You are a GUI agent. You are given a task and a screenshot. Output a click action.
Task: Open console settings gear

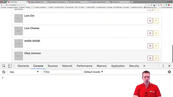click(x=169, y=72)
